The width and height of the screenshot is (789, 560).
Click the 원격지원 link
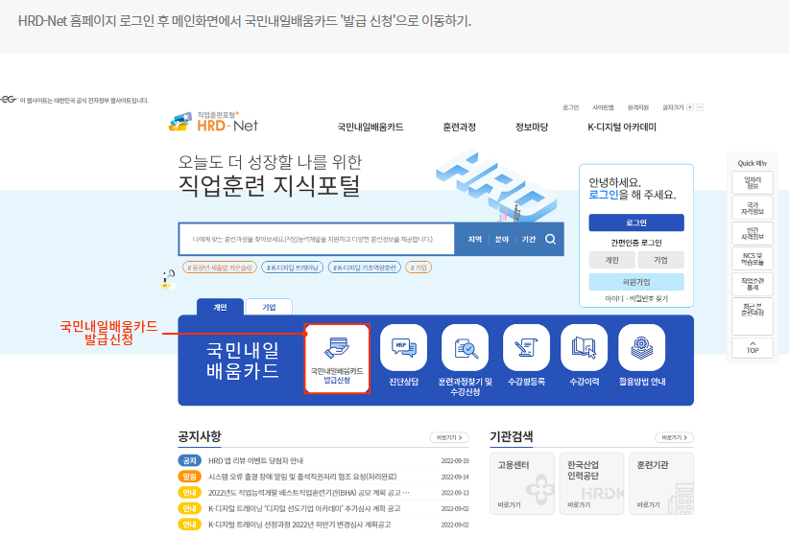[637, 107]
